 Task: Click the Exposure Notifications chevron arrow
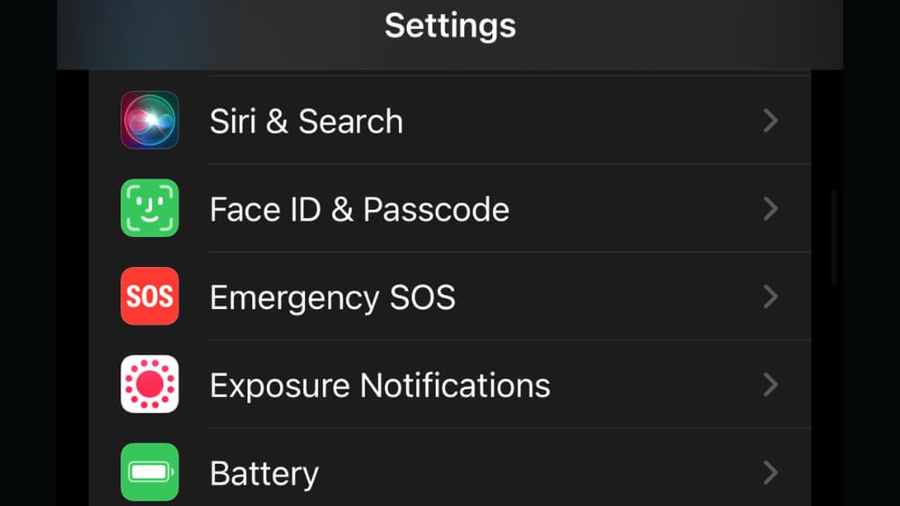pyautogui.click(x=770, y=385)
